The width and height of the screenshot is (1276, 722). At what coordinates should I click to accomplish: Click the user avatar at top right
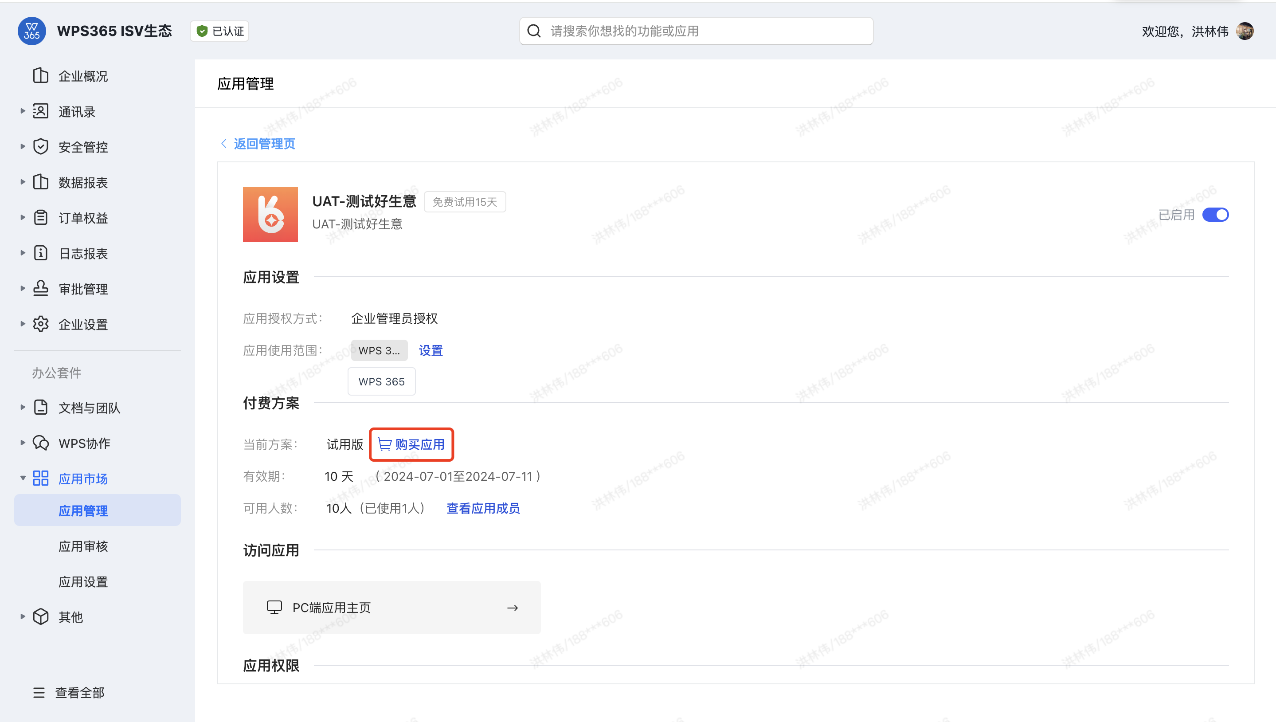click(x=1245, y=31)
